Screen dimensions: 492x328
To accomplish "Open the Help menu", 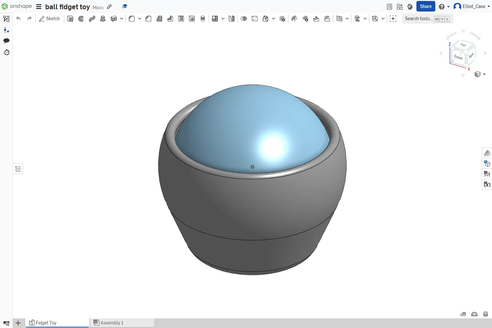I will pyautogui.click(x=444, y=7).
